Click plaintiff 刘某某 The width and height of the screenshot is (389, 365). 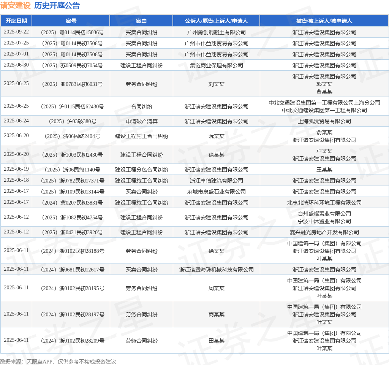click(x=216, y=84)
